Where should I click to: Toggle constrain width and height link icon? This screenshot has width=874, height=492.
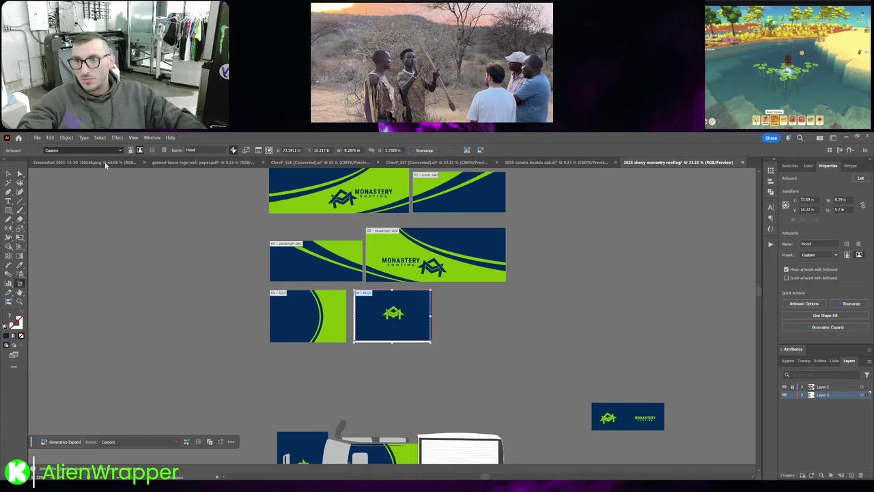click(x=862, y=205)
